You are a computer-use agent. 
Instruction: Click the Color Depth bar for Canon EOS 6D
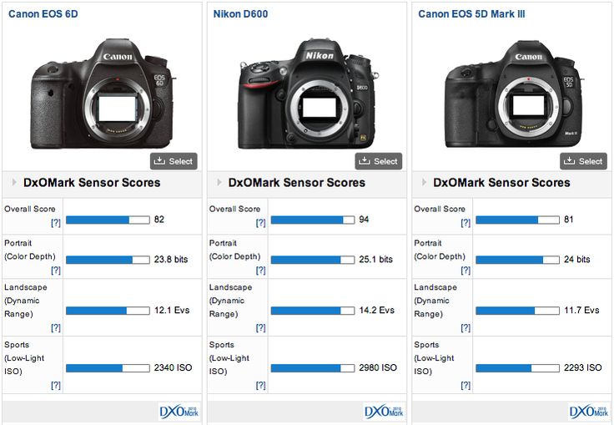(108, 260)
